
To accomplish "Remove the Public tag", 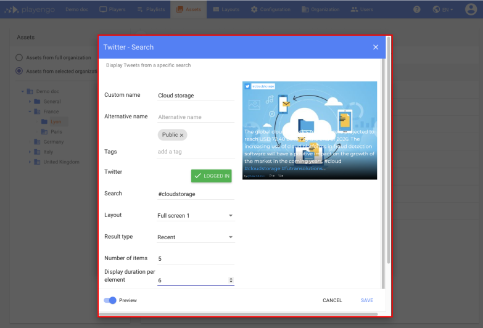I will tap(182, 135).
